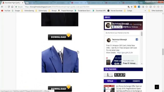
Task: Open the ShutterSaver Down bookmark
Action: pos(83,11)
